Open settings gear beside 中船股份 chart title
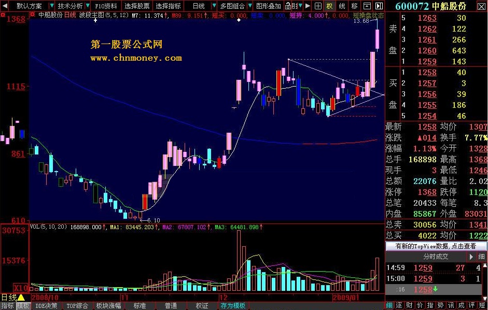This screenshot has width=488, height=310. 32,15
